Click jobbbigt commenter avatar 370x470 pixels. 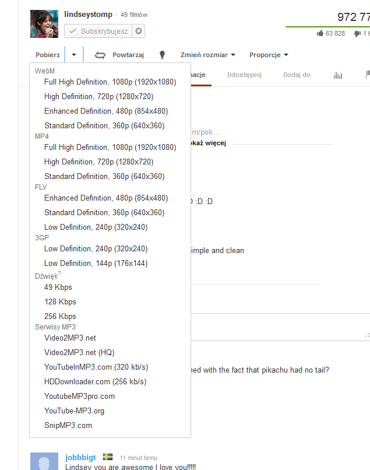point(44,461)
